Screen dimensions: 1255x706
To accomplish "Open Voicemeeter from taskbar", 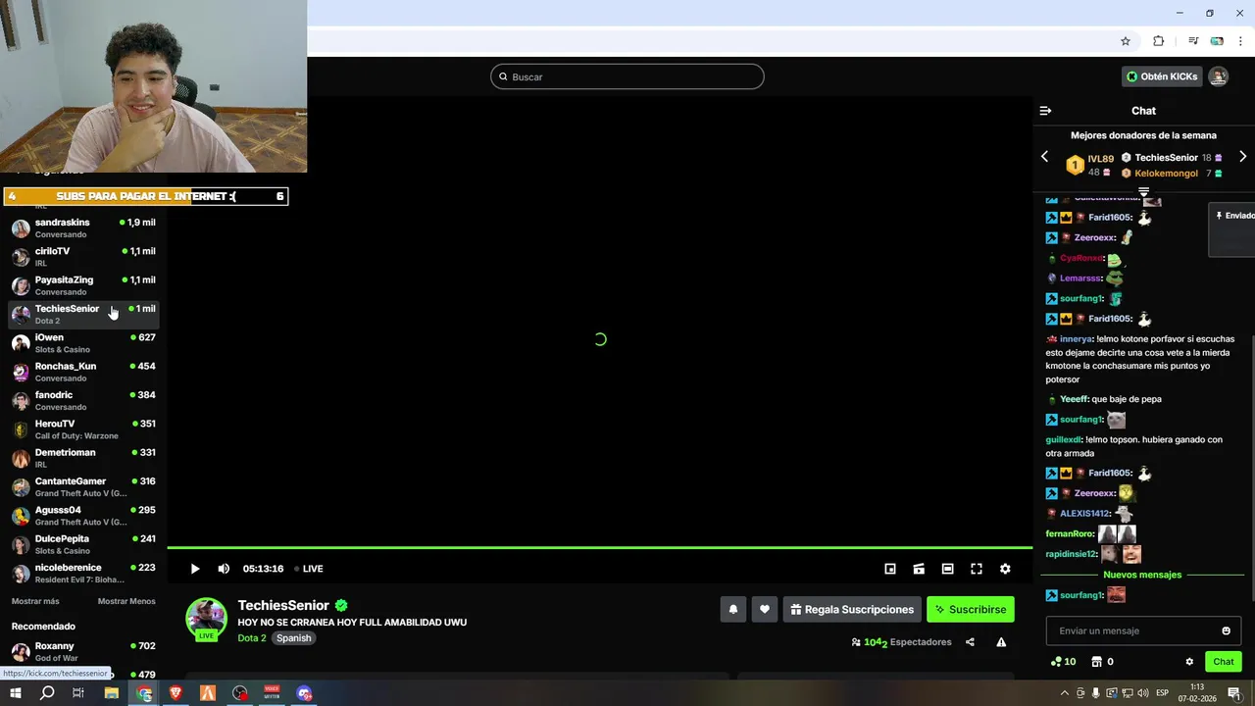I will [273, 693].
